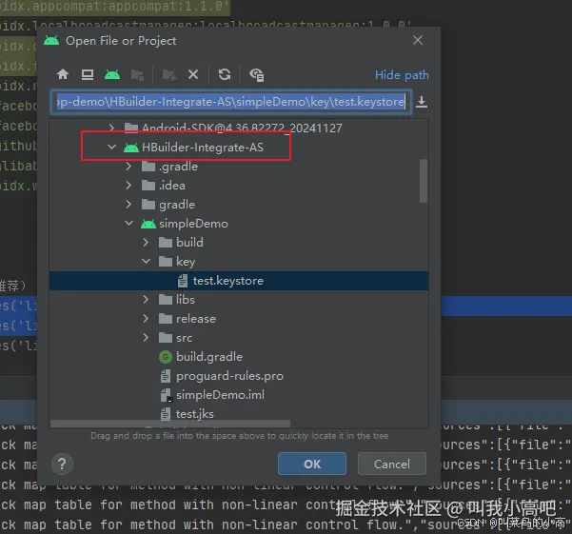The width and height of the screenshot is (572, 534).
Task: Click the build.gradle Gradle icon
Action: pos(166,357)
